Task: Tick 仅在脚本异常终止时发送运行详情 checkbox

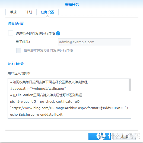Action: (x=19, y=51)
